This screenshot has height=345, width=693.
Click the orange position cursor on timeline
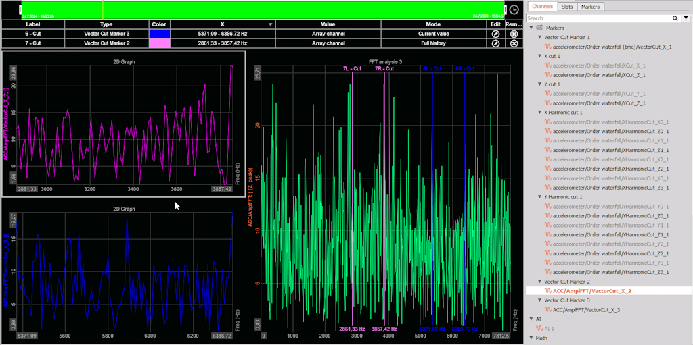[103, 9]
